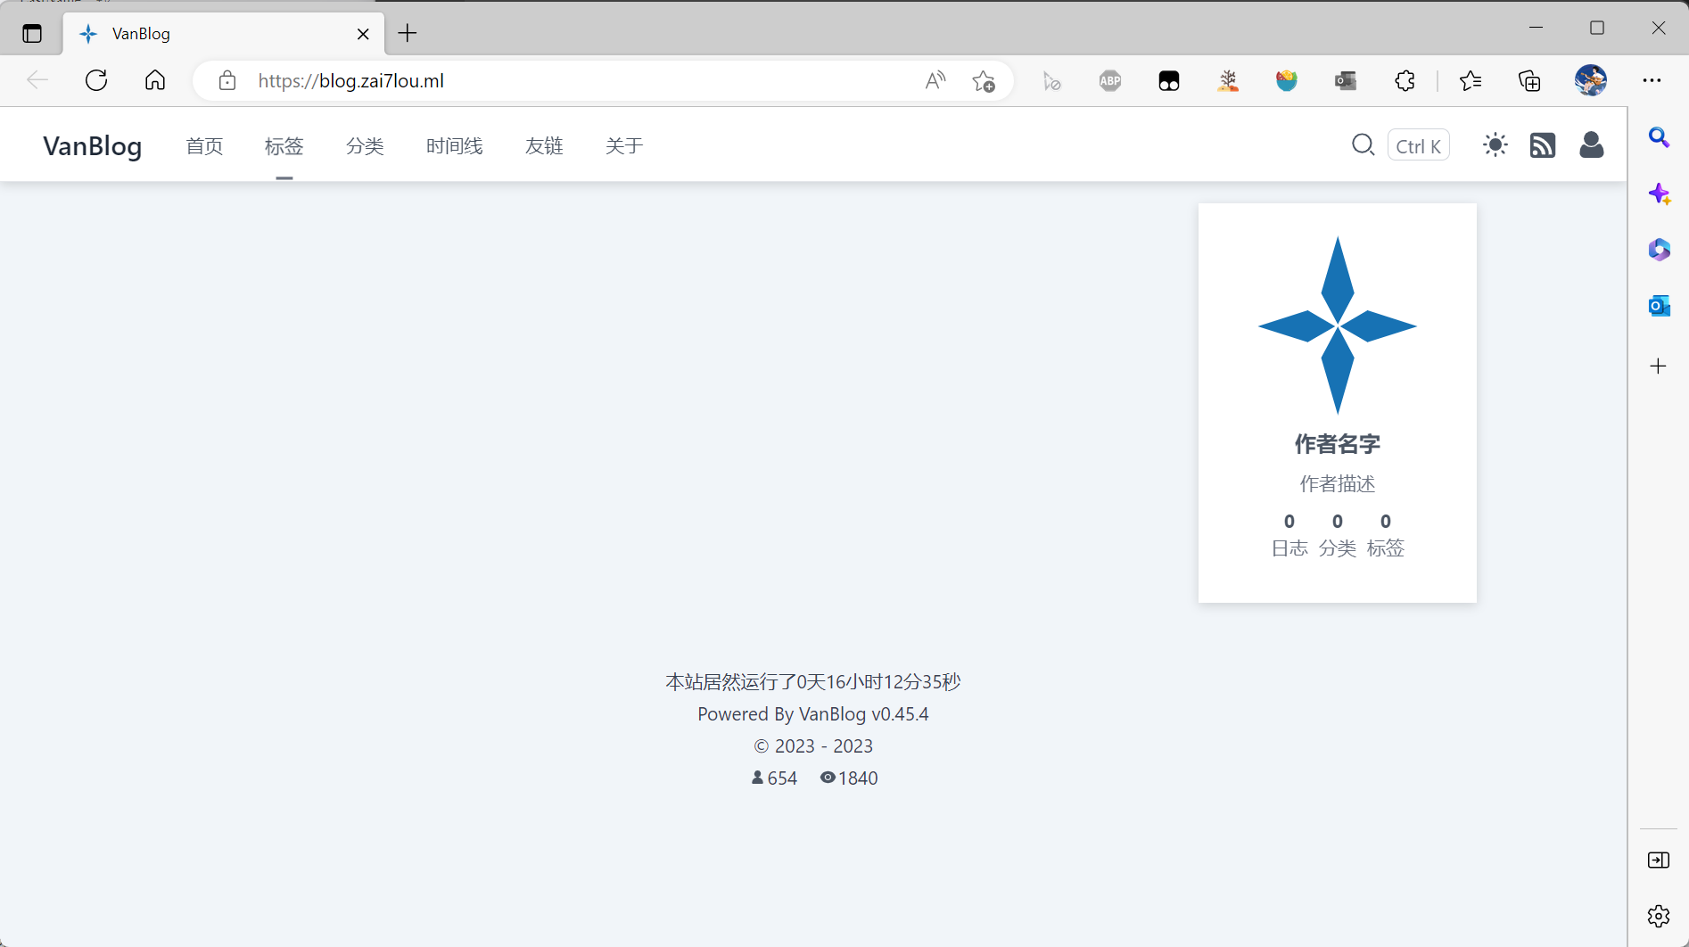Open the Settings and more menu
The width and height of the screenshot is (1689, 947).
1652,80
